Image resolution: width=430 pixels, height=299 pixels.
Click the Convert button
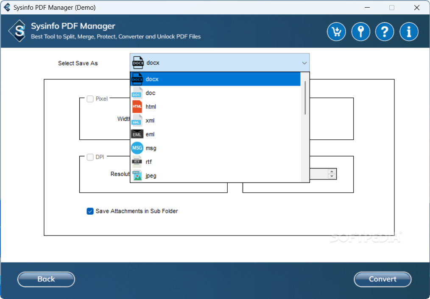(383, 279)
